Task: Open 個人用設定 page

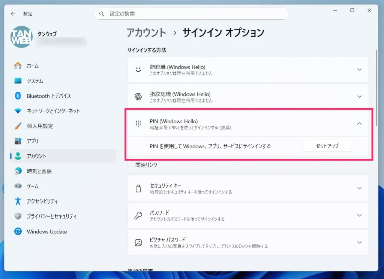Action: 63,126
